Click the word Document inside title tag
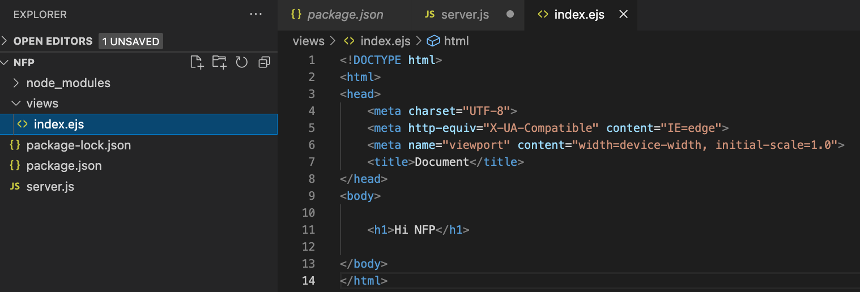The width and height of the screenshot is (860, 292). click(442, 162)
